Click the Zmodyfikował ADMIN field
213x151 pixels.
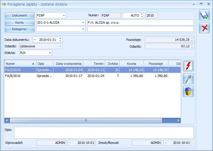tap(147, 143)
